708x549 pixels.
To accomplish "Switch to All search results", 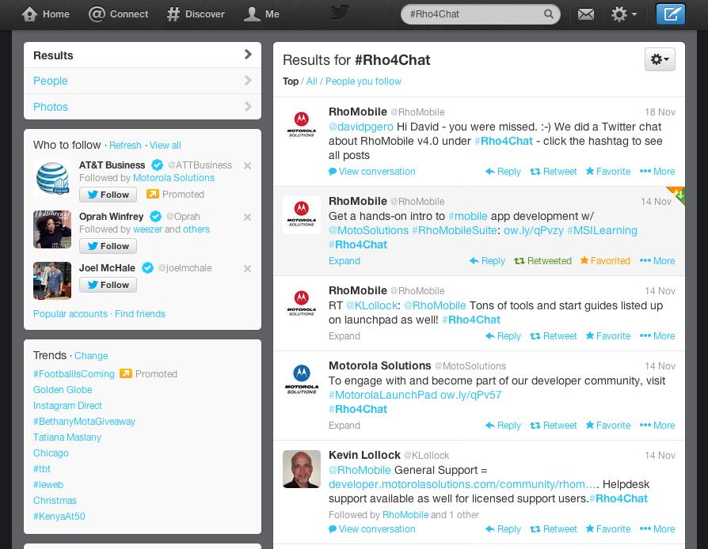I will coord(311,81).
